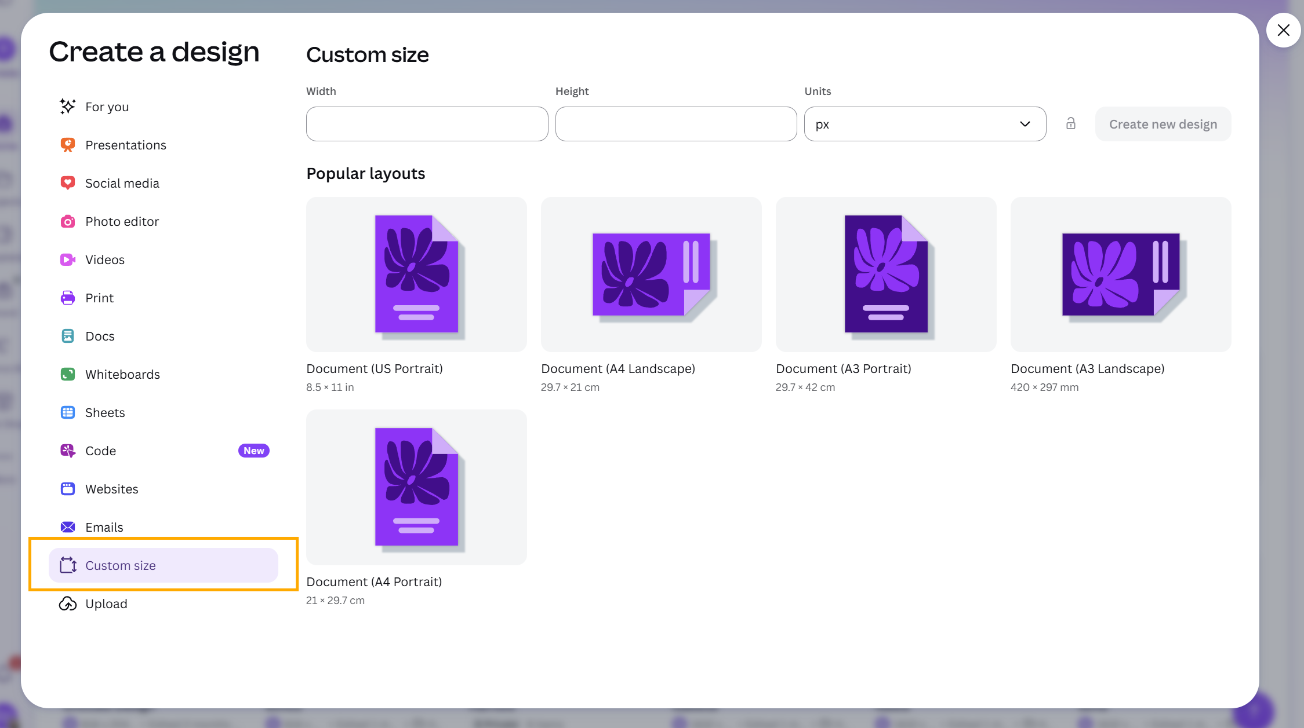
Task: Toggle the aspect ratio lock icon
Action: click(1071, 123)
